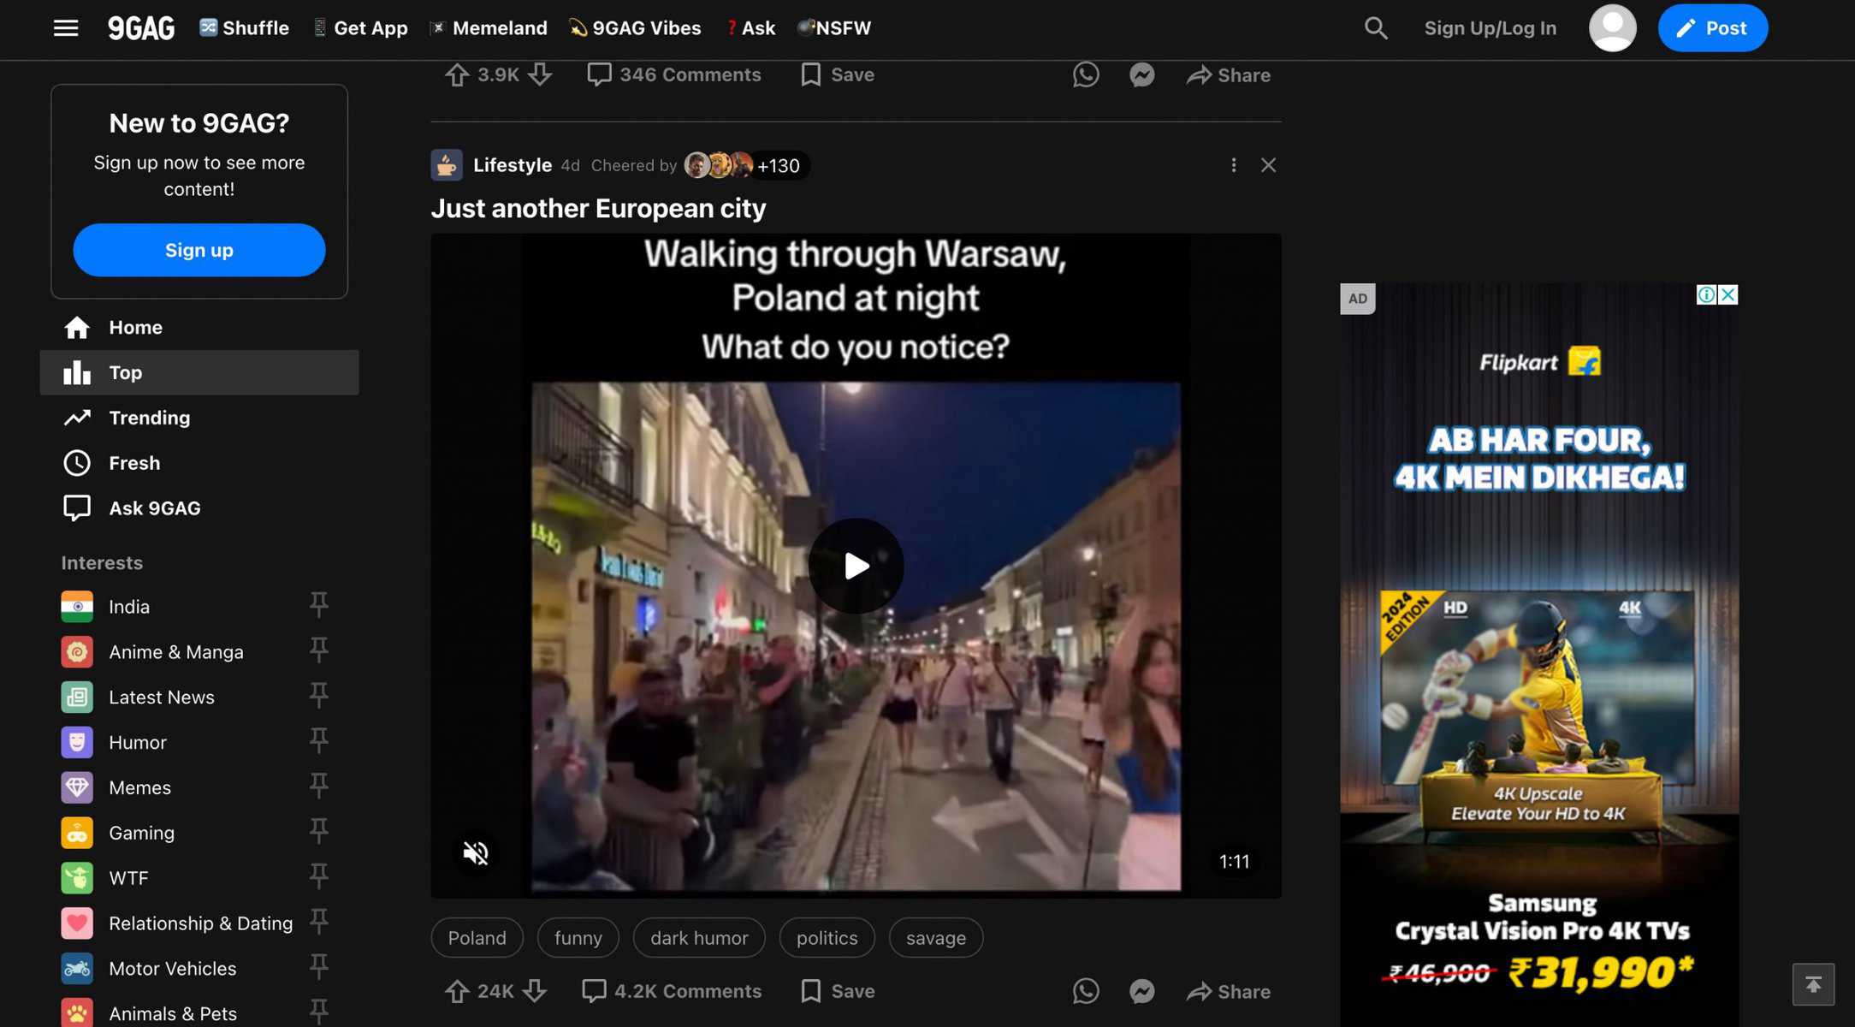Open Sign Up/Log In link
Screen dimensions: 1855x1027
pyautogui.click(x=1490, y=28)
